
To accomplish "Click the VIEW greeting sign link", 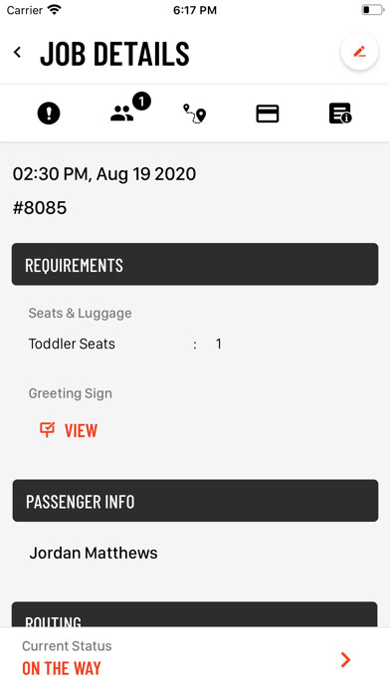I will [x=81, y=430].
